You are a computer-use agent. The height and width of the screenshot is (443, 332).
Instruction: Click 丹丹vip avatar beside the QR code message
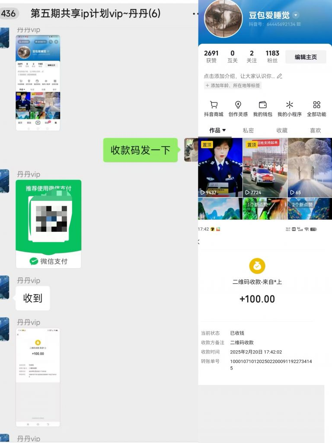4,181
